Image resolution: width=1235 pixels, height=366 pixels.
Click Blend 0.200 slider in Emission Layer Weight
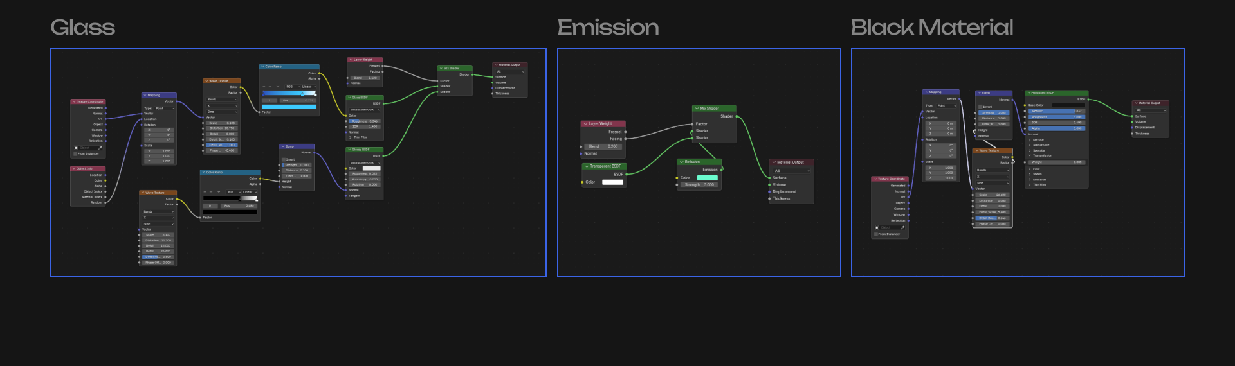pyautogui.click(x=603, y=146)
